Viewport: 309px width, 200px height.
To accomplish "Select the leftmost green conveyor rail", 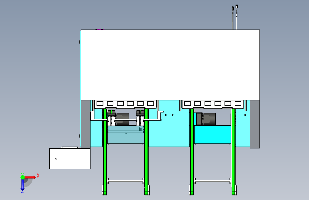I will [105, 152].
